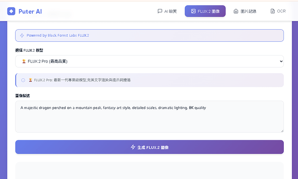Click the picture icon in the FLUX.2 圖像 tab
Image resolution: width=298 pixels, height=179 pixels.
pyautogui.click(x=193, y=11)
